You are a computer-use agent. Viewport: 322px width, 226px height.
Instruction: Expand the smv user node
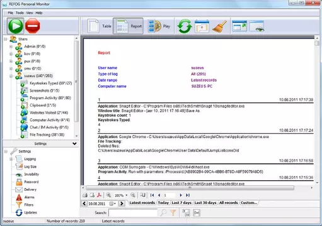[x=11, y=68]
